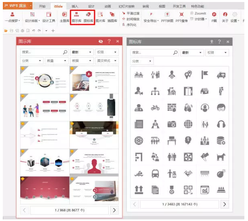Viewport: 248px width, 221px height.
Task: Expand the 最新 sort dropdown in 图标库
Action: click(192, 53)
